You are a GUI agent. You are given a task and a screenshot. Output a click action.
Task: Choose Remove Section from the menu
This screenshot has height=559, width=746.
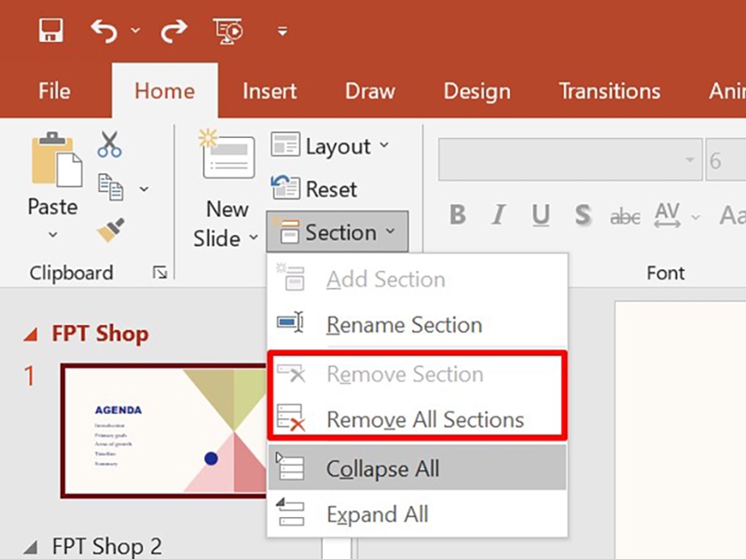pyautogui.click(x=417, y=374)
